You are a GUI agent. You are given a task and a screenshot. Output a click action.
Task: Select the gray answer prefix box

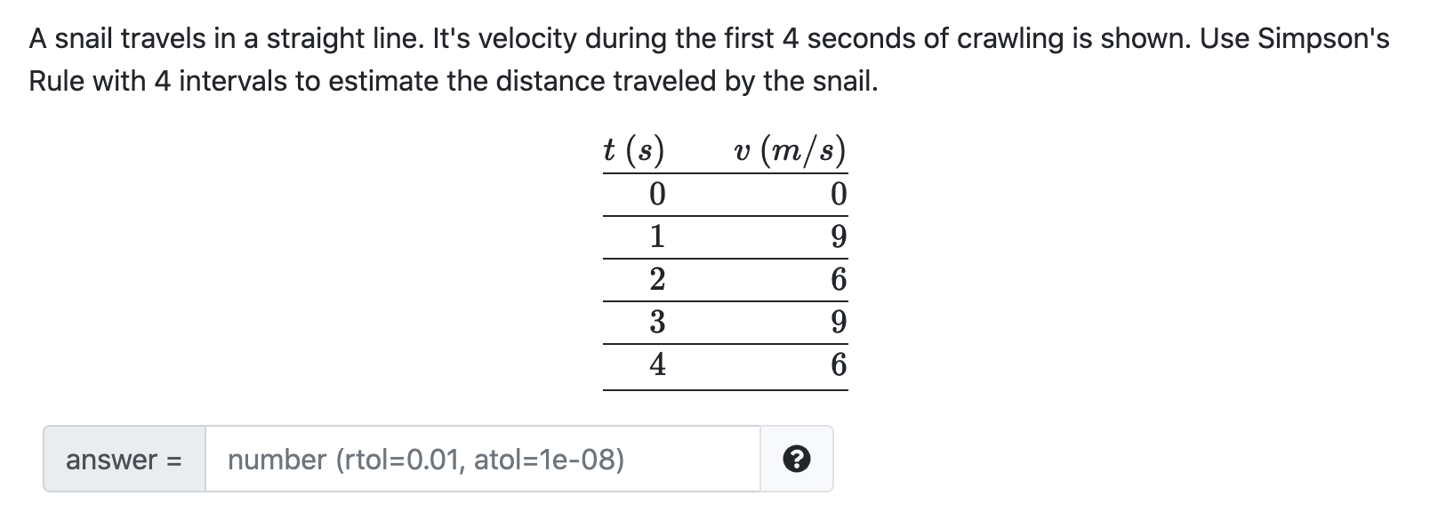click(123, 459)
